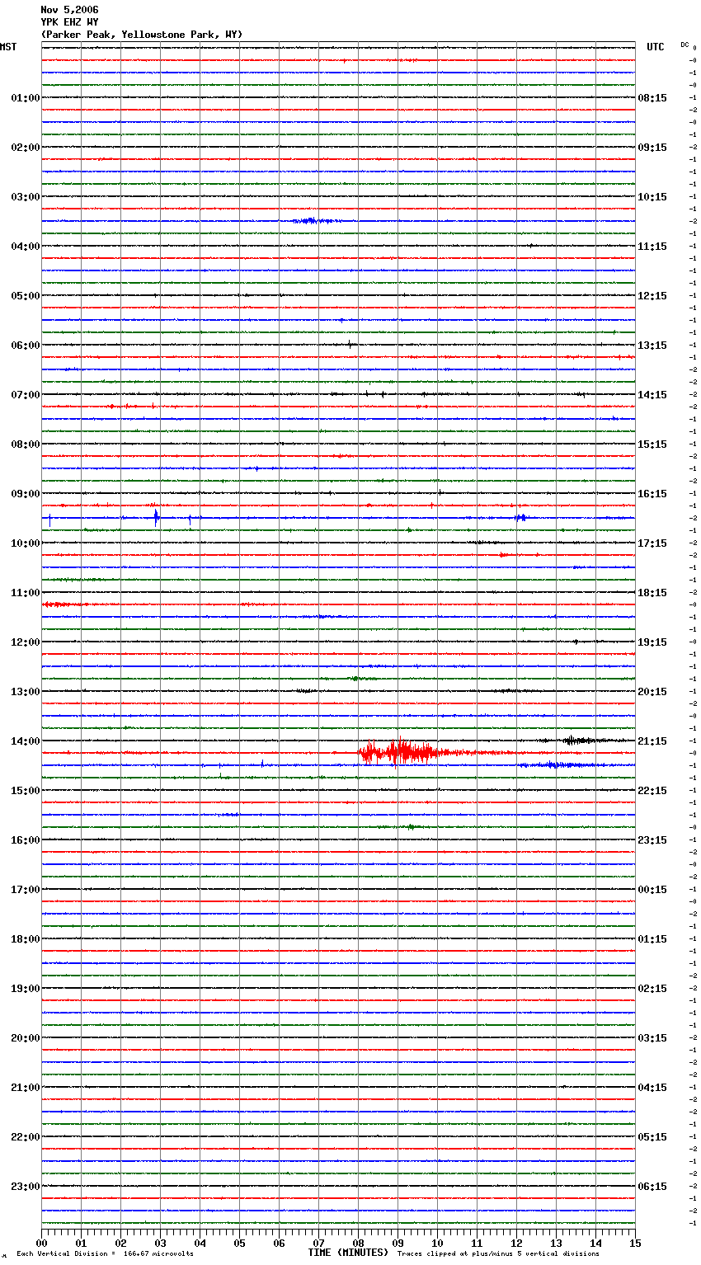The width and height of the screenshot is (701, 1265).
Task: Click the 21:00 MST time label
Action: coord(26,1088)
